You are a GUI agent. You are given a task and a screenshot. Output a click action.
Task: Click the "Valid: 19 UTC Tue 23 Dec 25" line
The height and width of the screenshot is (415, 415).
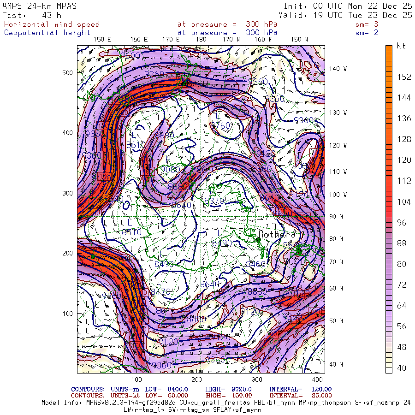pyautogui.click(x=345, y=15)
